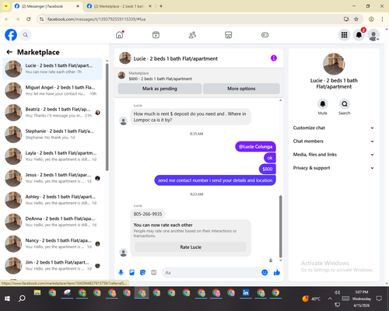389x311 pixels.
Task: Expand the Chat members section
Action: (334, 142)
